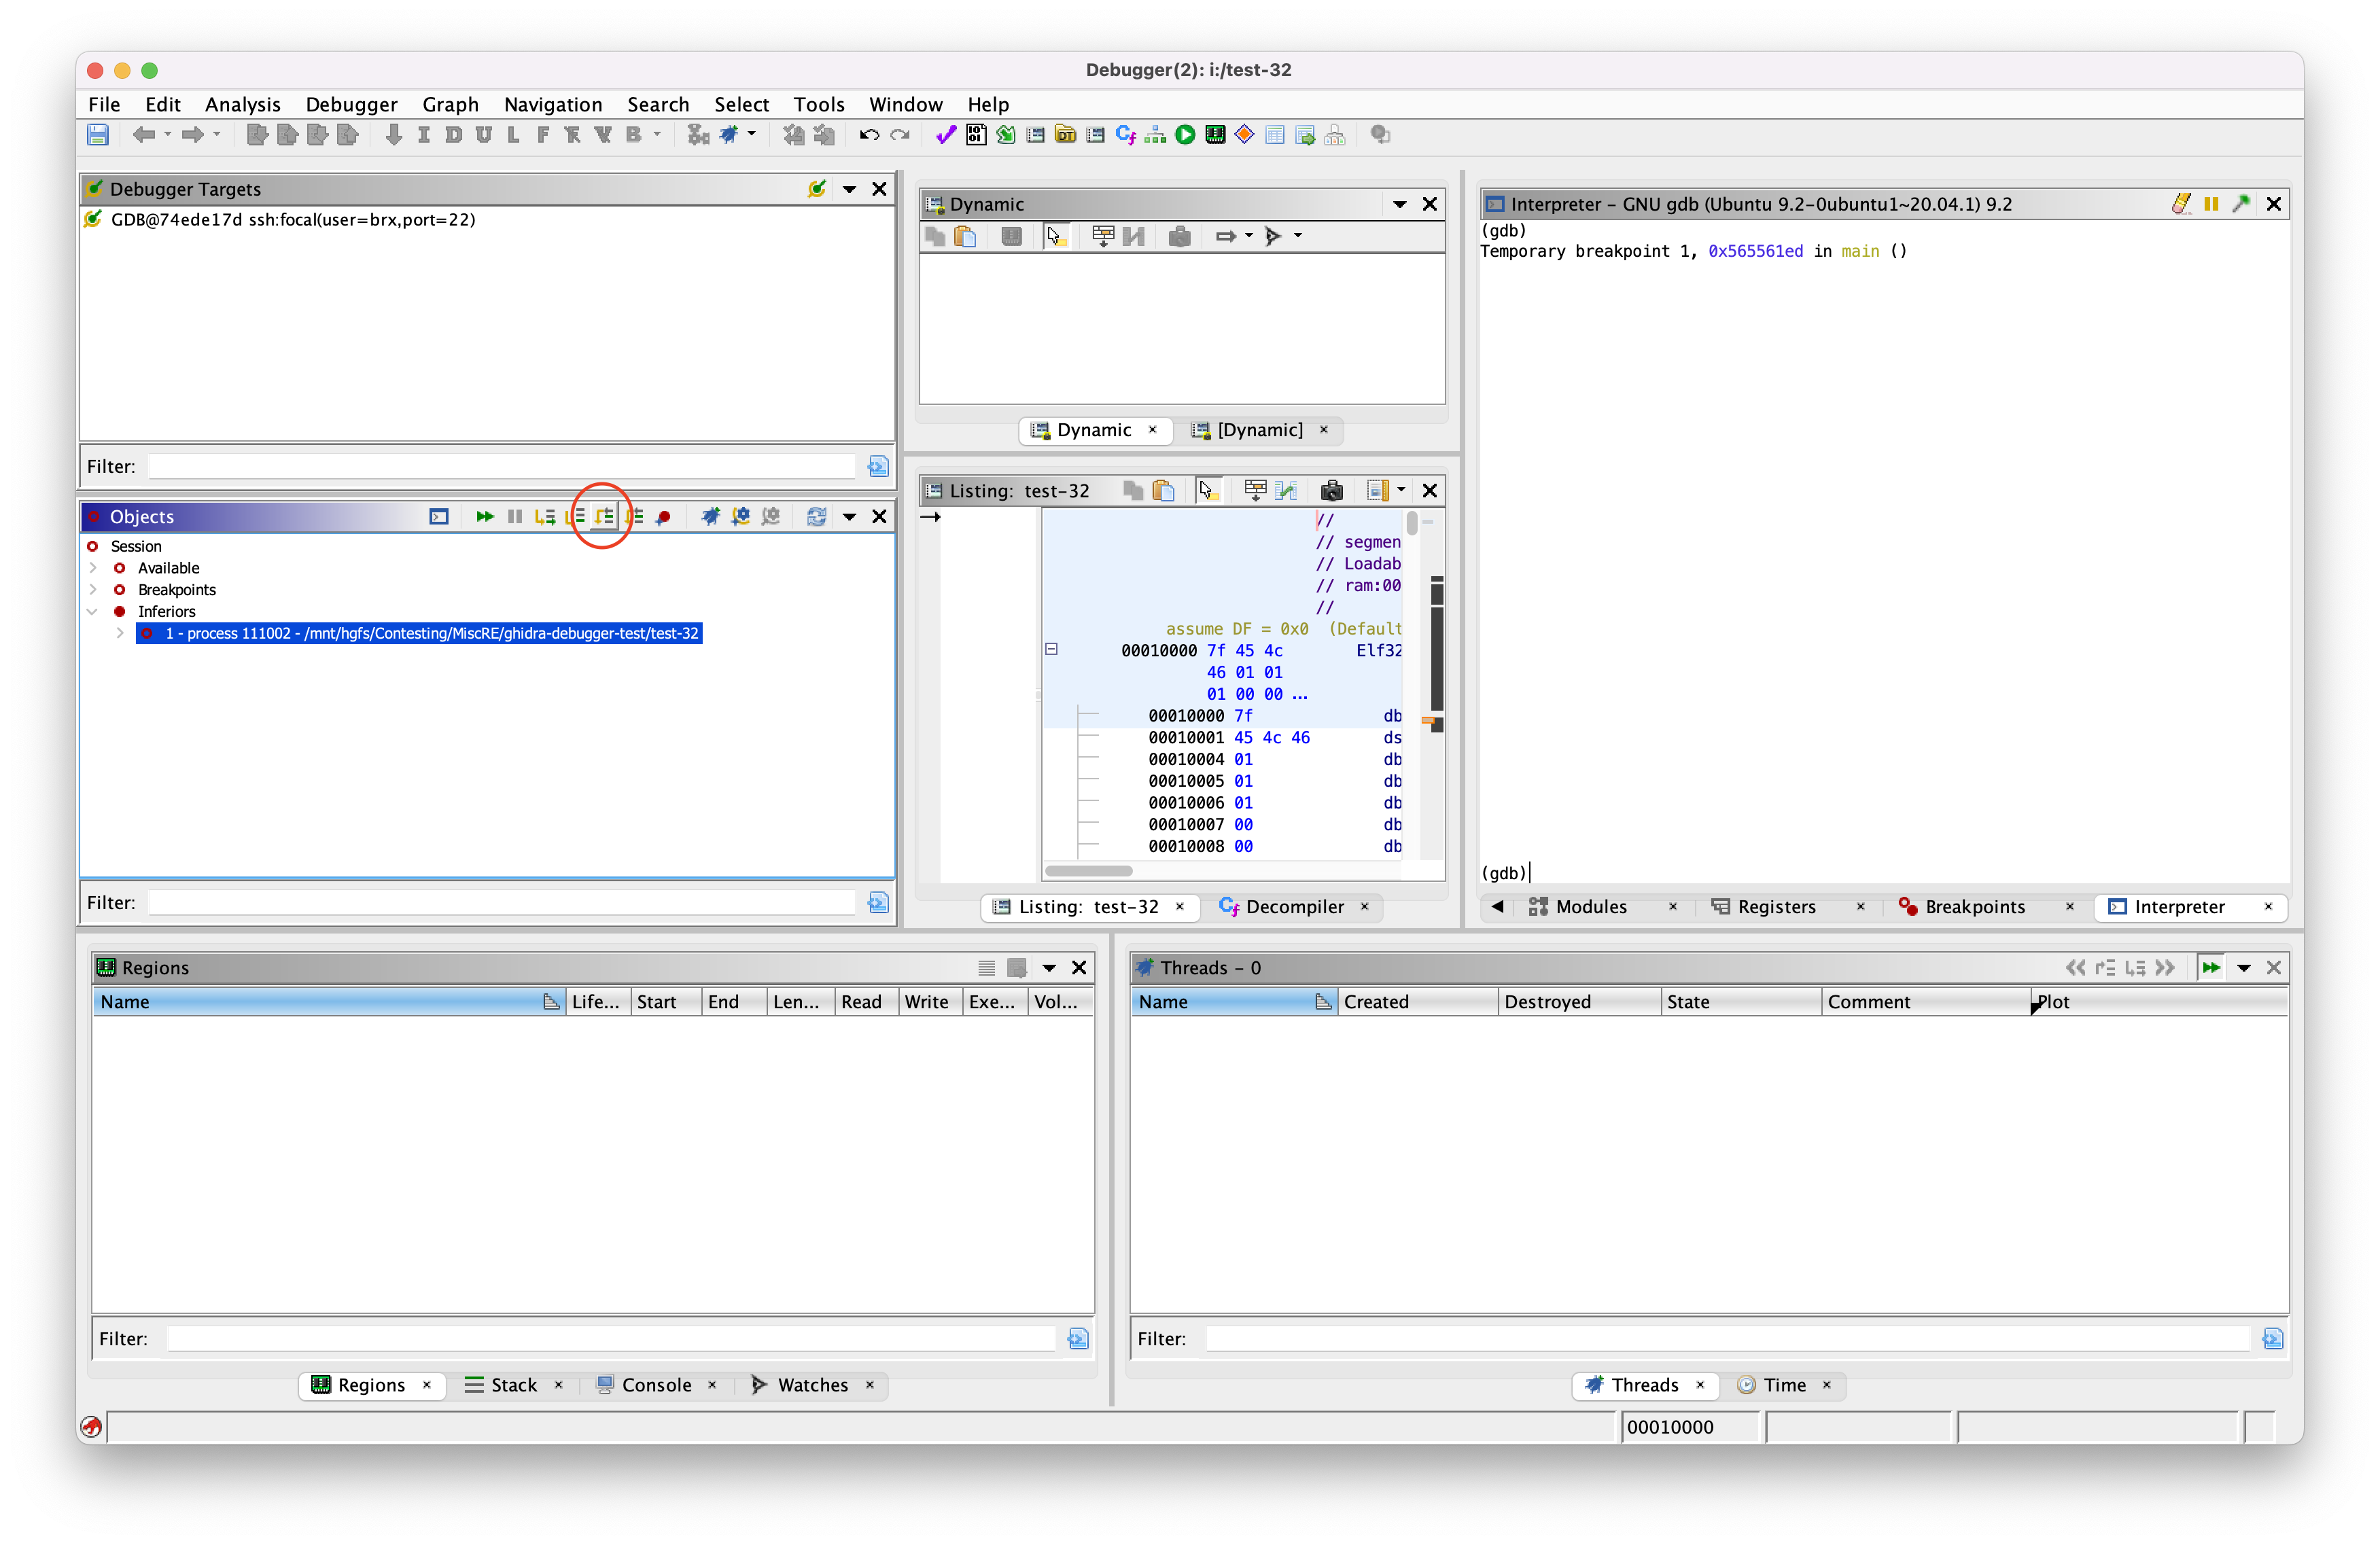2380x1545 pixels.
Task: Switch to the Registers tab
Action: 1775,907
